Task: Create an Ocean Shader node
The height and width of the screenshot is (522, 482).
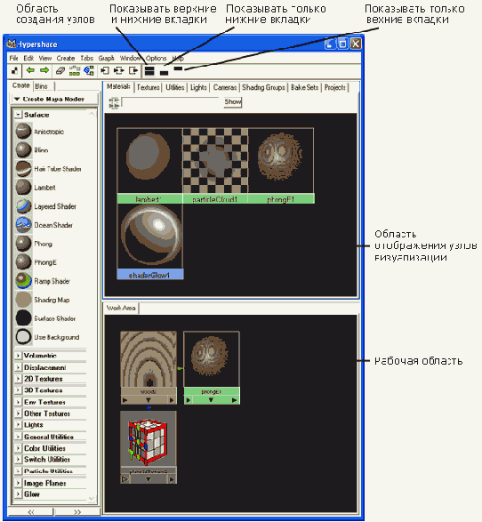Action: click(x=44, y=225)
